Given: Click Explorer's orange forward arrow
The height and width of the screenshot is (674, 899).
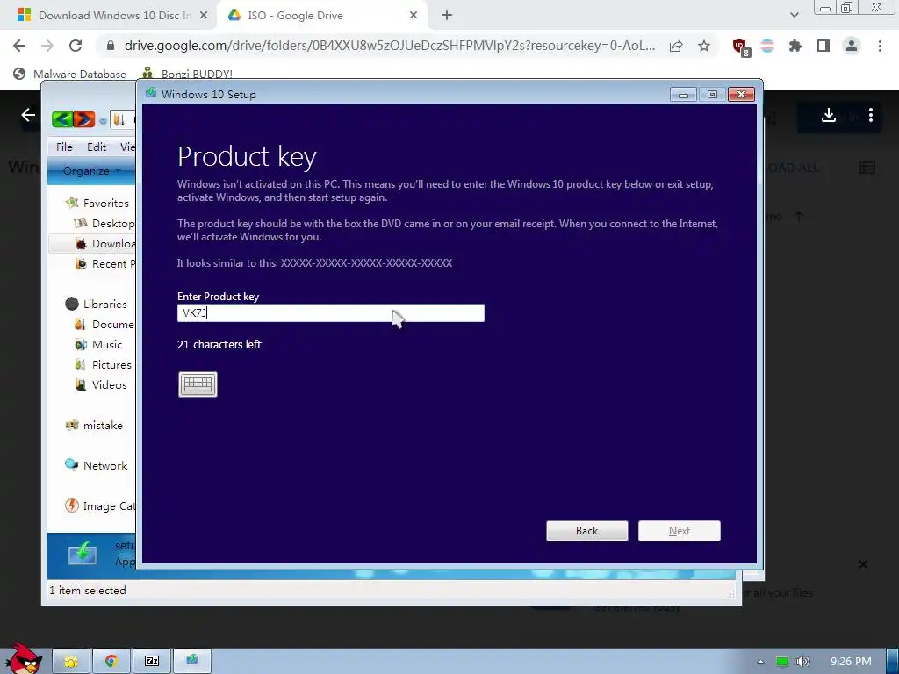Looking at the screenshot, I should tap(83, 119).
